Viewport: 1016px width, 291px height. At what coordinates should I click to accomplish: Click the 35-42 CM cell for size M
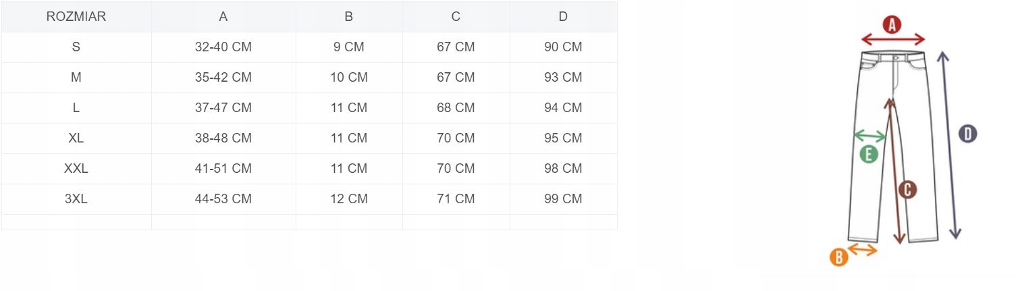coord(223,78)
